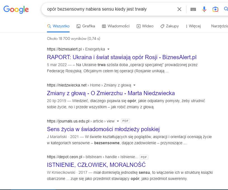Open the on-screen keyboard icon
228x190 pixels.
coord(193,9)
